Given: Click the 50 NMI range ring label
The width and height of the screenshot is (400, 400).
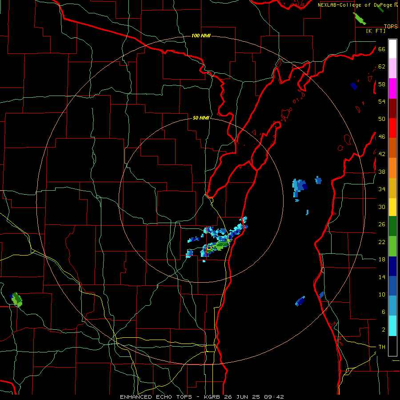Looking at the screenshot, I should [x=201, y=118].
